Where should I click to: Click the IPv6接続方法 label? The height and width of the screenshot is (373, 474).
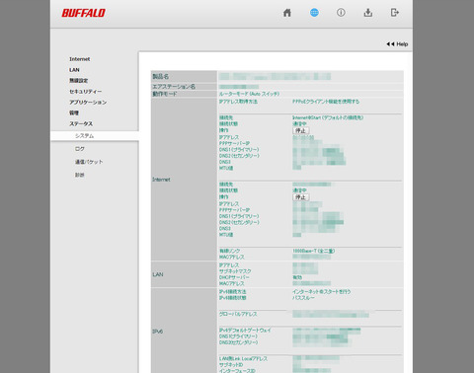pos(232,292)
